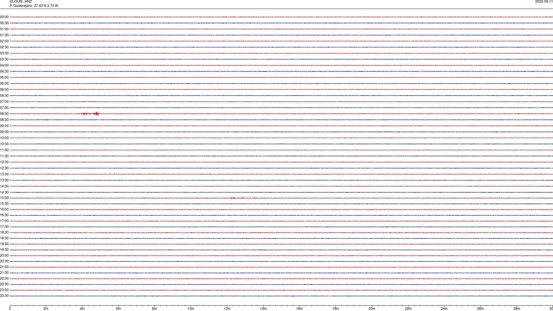Screen dimensions: 553x311
Task: Select the 10:30 time row label
Action: pyautogui.click(x=4, y=144)
